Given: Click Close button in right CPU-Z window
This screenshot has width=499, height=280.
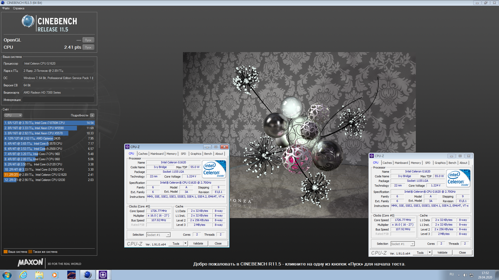Looking at the screenshot, I should (462, 253).
